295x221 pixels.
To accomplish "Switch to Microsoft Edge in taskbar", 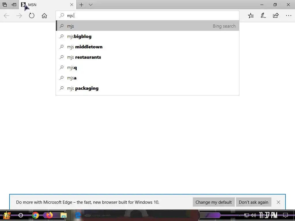I will [78, 215].
